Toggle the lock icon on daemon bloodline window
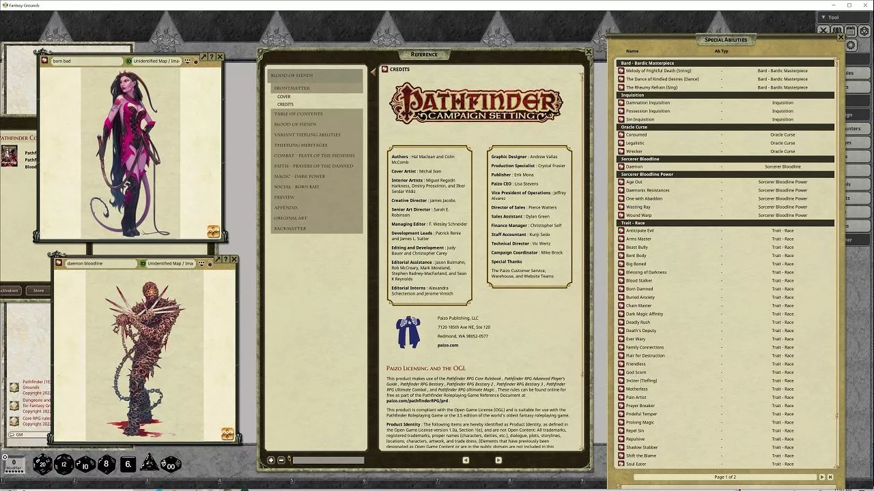Viewport: 874px width, 491px height. 210,263
